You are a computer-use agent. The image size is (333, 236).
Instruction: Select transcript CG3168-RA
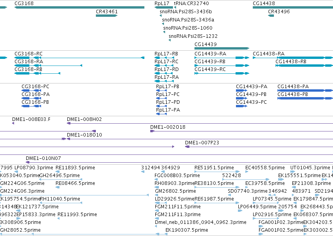click(x=48, y=66)
